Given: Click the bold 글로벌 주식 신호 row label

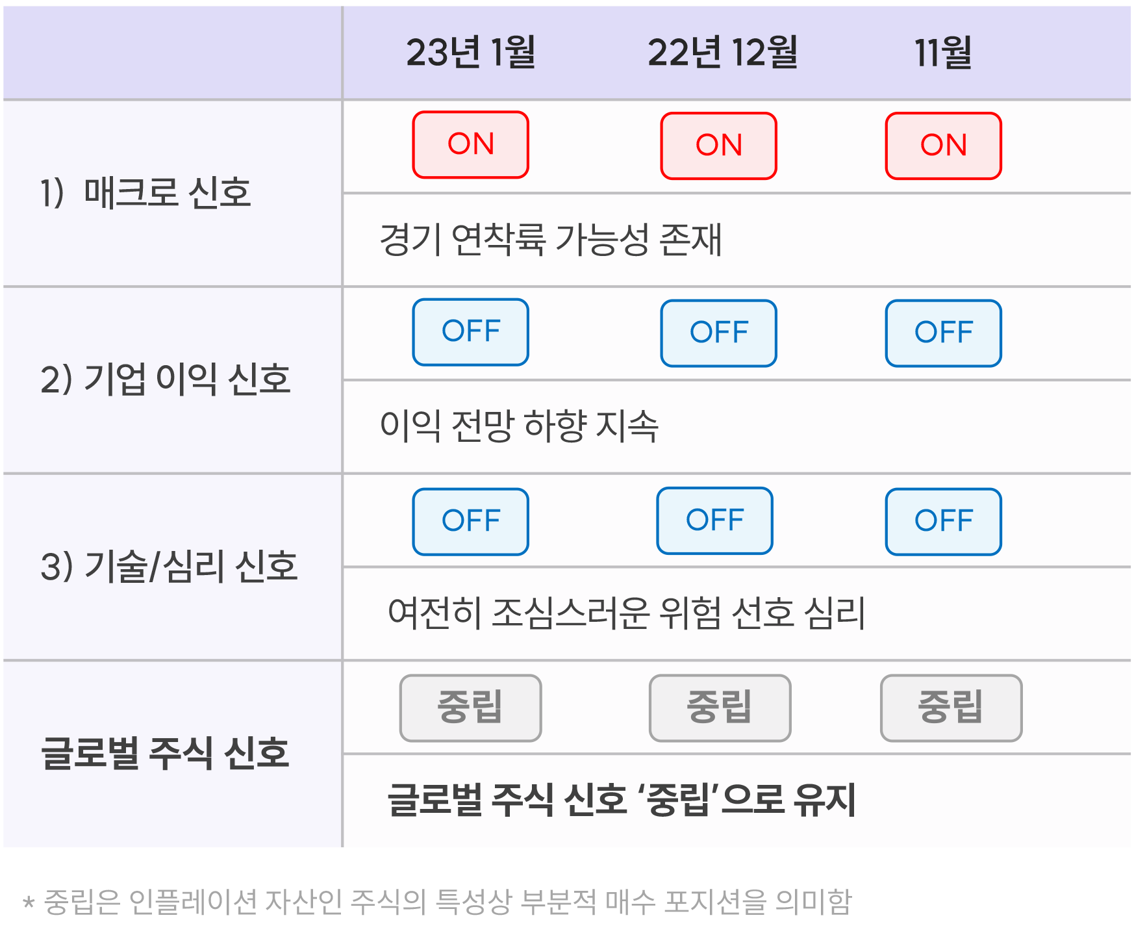Looking at the screenshot, I should point(165,754).
